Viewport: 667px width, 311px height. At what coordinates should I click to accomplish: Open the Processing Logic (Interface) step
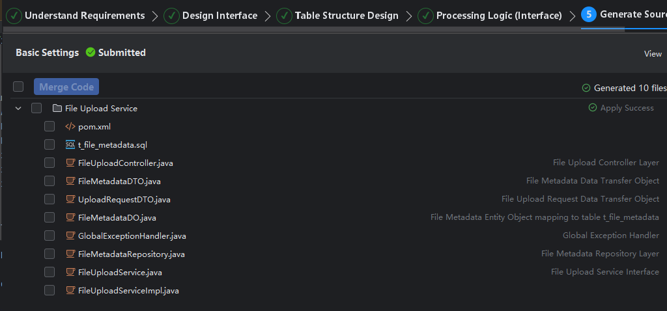tap(490, 16)
